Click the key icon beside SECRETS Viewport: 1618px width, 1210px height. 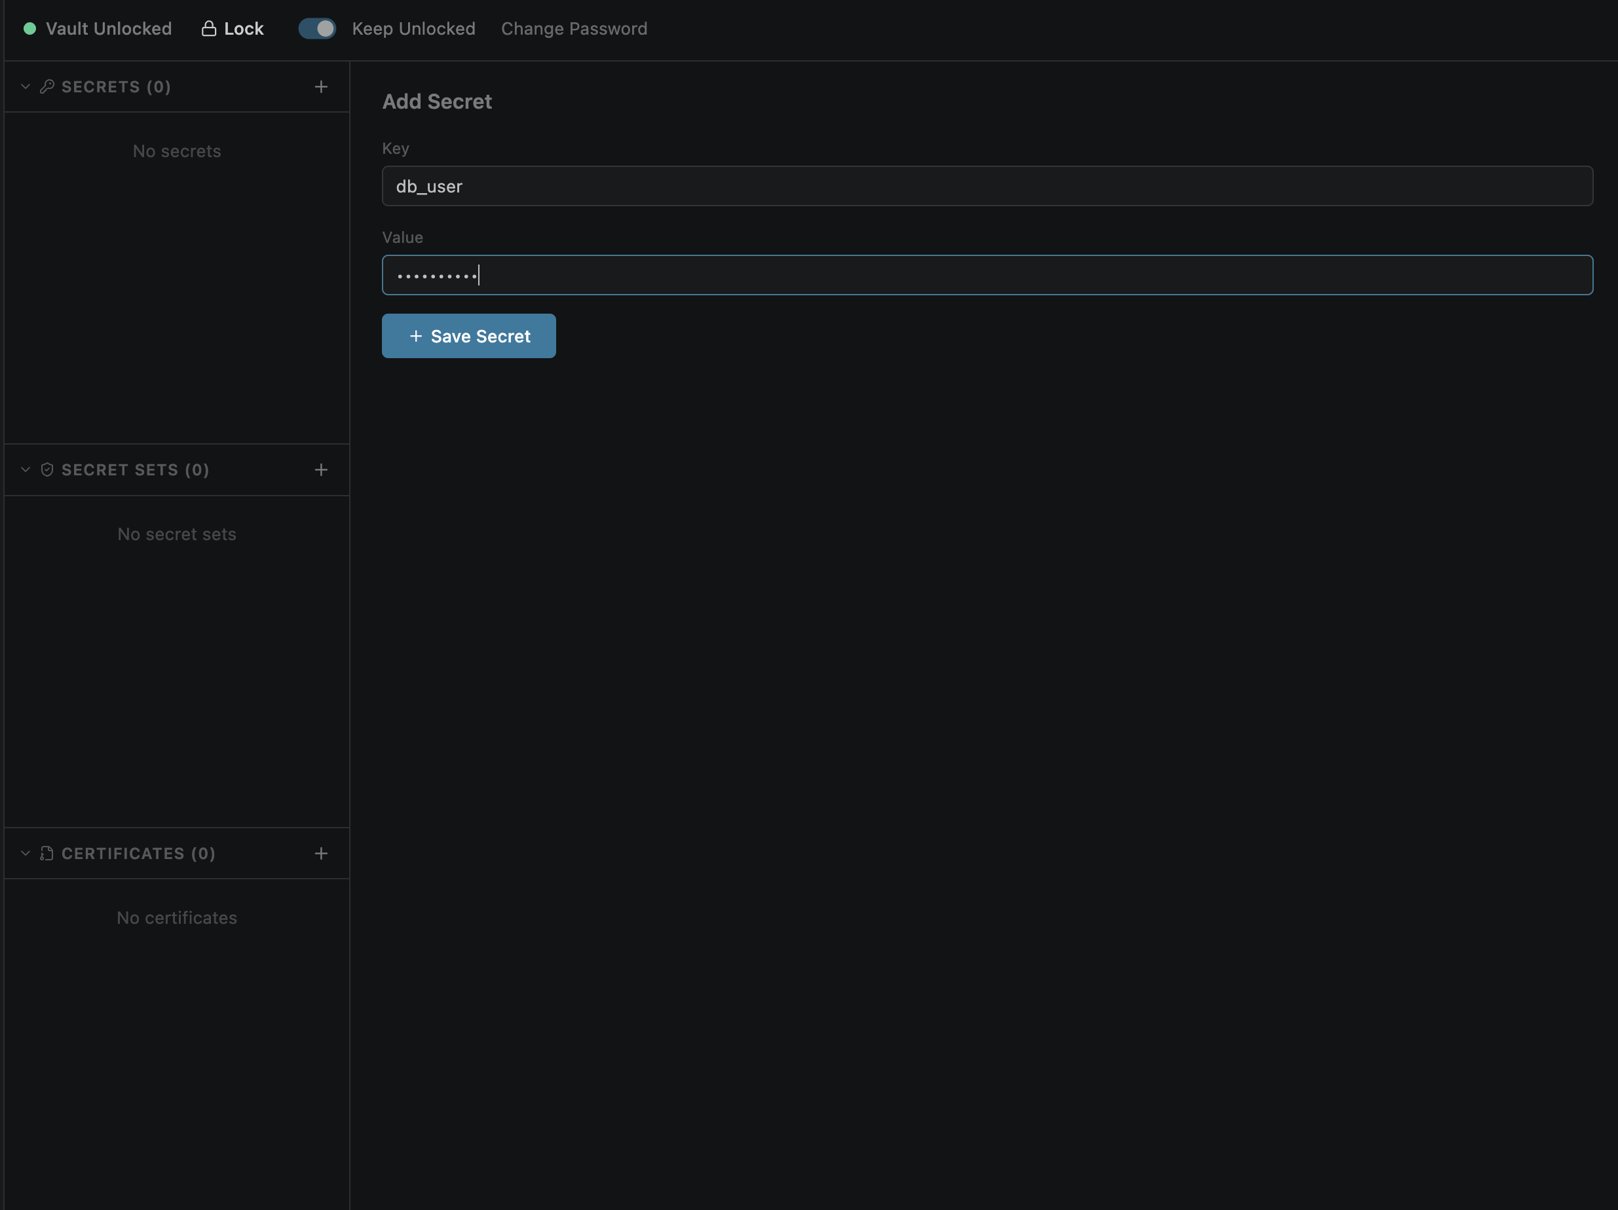(47, 86)
